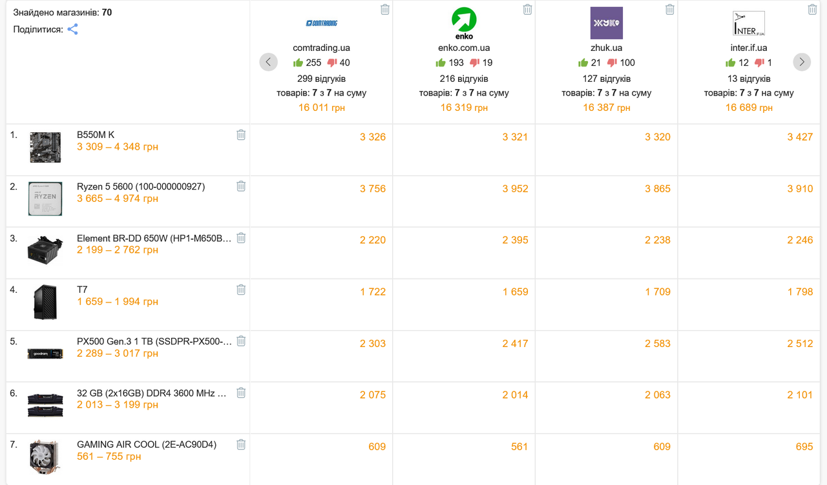Click the Element BR-DD power supply thumbnail

[45, 250]
